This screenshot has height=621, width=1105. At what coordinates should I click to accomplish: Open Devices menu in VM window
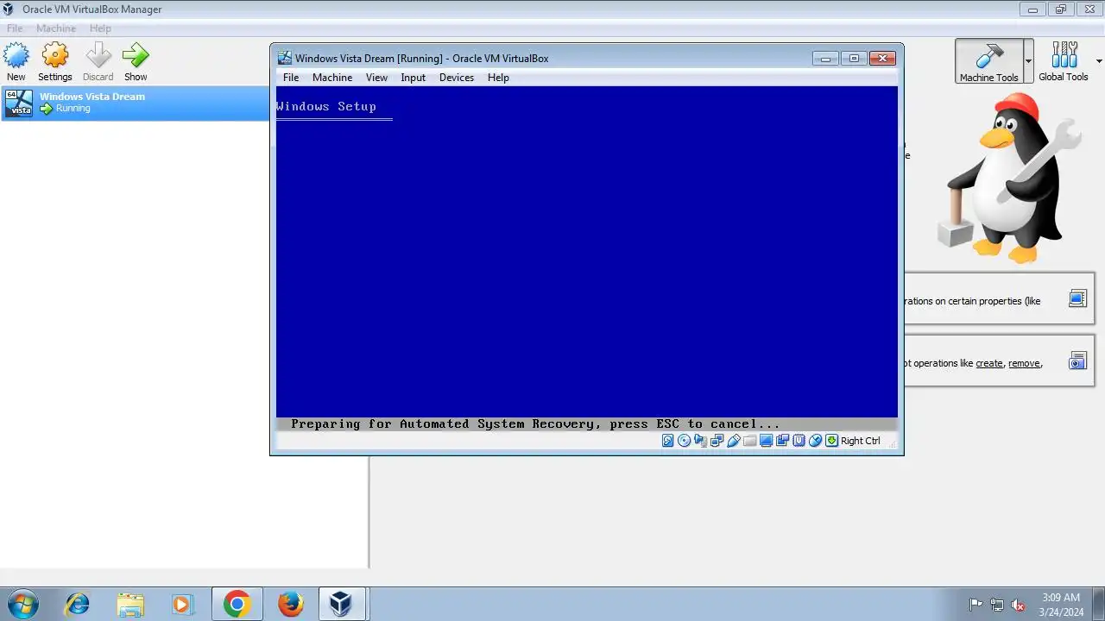pos(457,78)
